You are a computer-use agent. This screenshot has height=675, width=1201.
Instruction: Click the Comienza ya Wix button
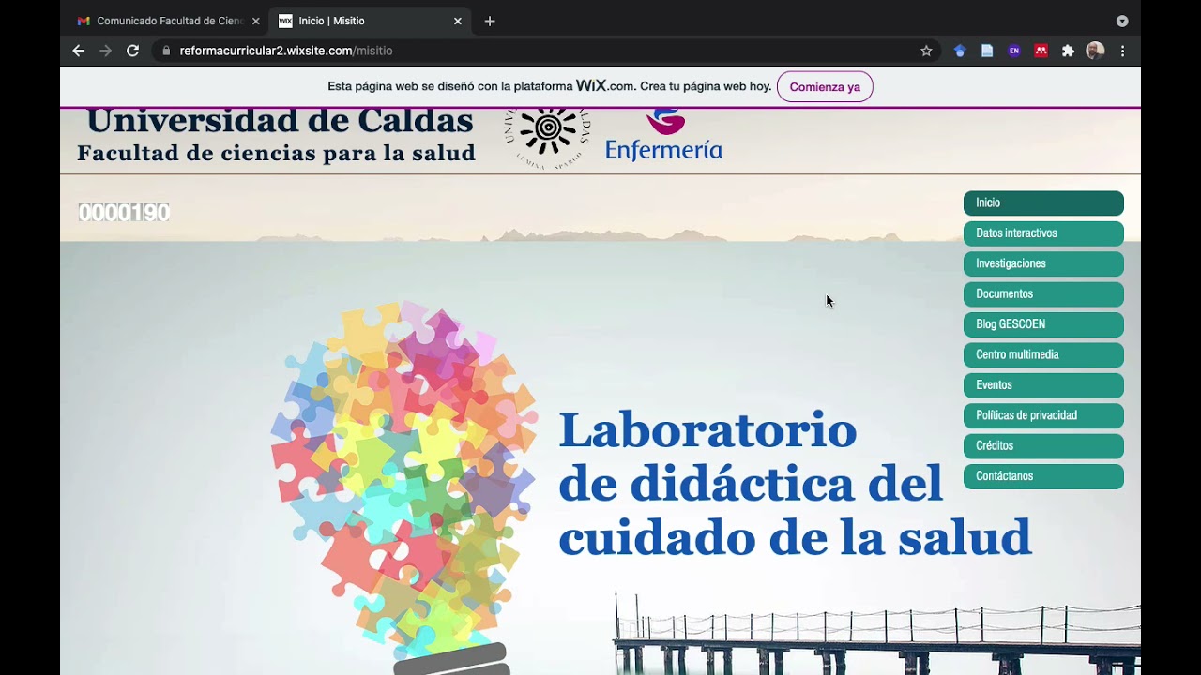click(x=825, y=86)
